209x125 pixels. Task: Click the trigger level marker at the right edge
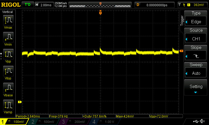[181, 51]
